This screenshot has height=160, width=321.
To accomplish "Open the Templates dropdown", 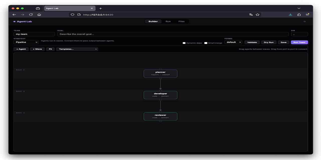I will pyautogui.click(x=77, y=49).
